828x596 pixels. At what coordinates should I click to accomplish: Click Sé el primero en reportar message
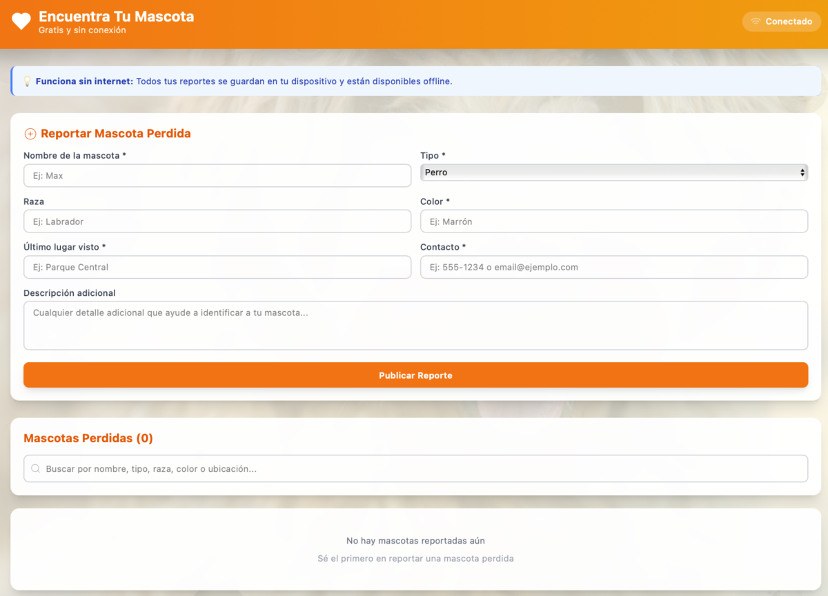415,558
